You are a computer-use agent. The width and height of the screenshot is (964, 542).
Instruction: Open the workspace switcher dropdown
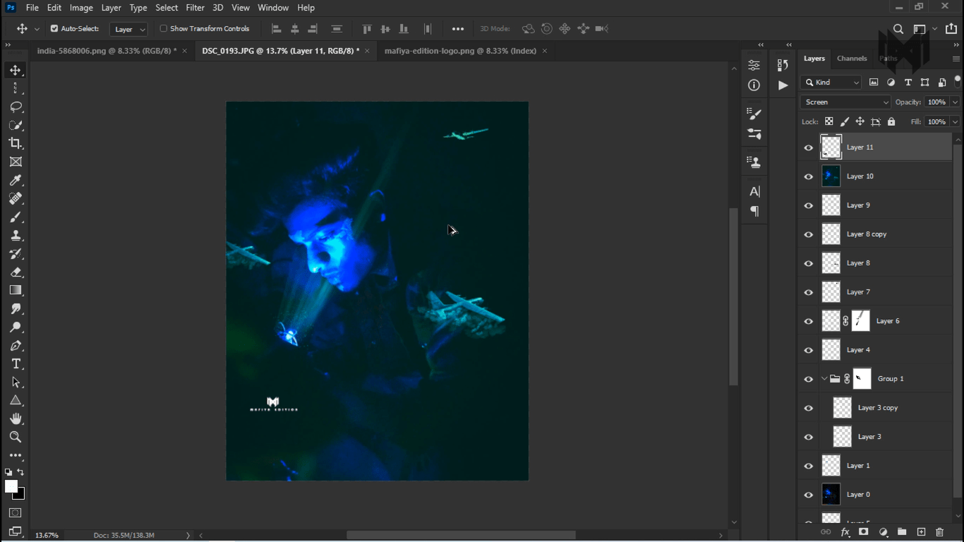coord(923,29)
